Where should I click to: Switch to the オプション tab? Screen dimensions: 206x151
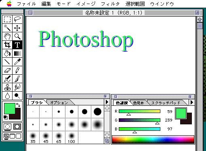[59, 103]
